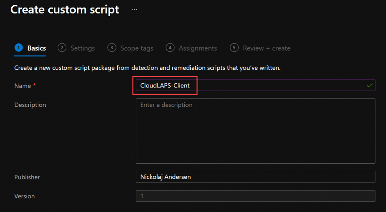This screenshot has height=212, width=386.
Task: Click the Description label text
Action: pyautogui.click(x=30, y=105)
